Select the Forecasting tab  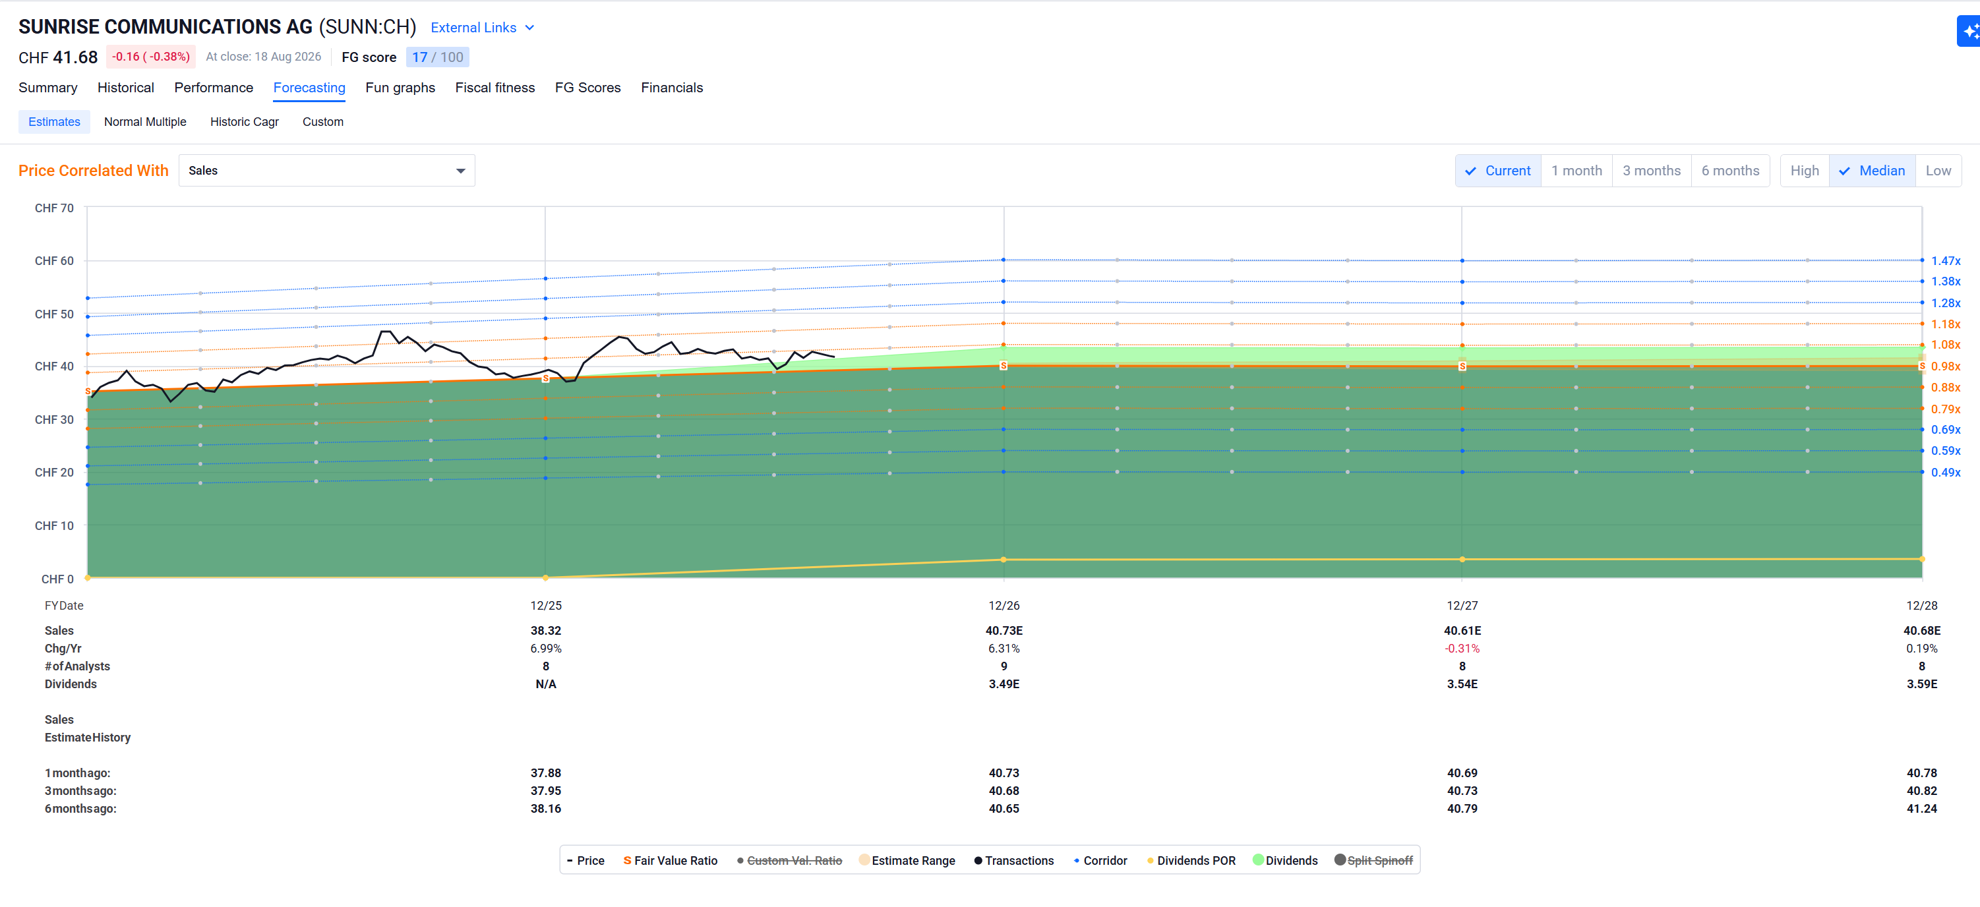(x=309, y=88)
